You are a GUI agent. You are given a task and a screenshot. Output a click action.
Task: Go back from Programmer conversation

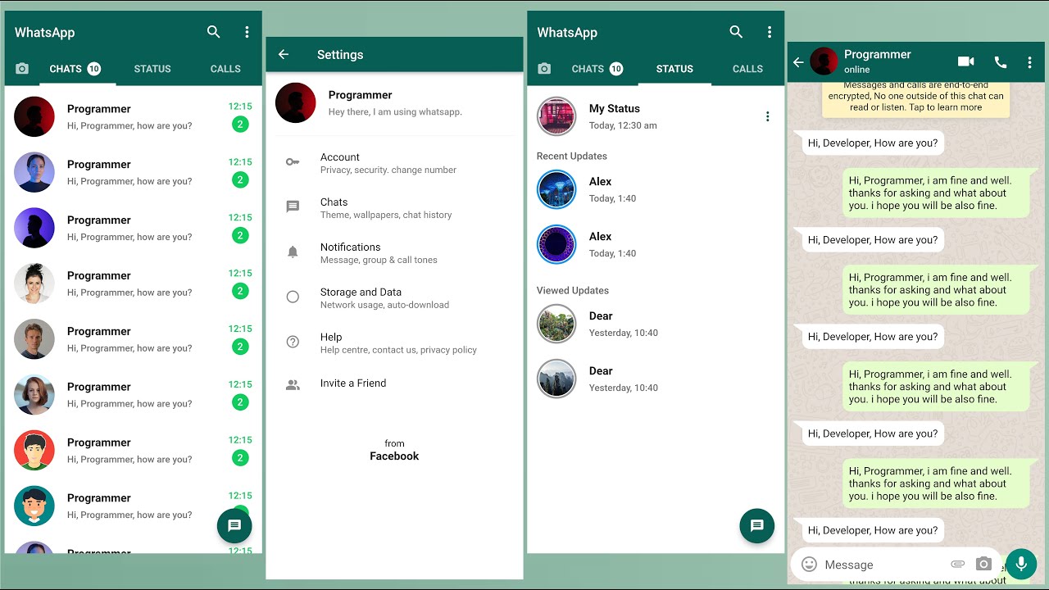tap(798, 62)
